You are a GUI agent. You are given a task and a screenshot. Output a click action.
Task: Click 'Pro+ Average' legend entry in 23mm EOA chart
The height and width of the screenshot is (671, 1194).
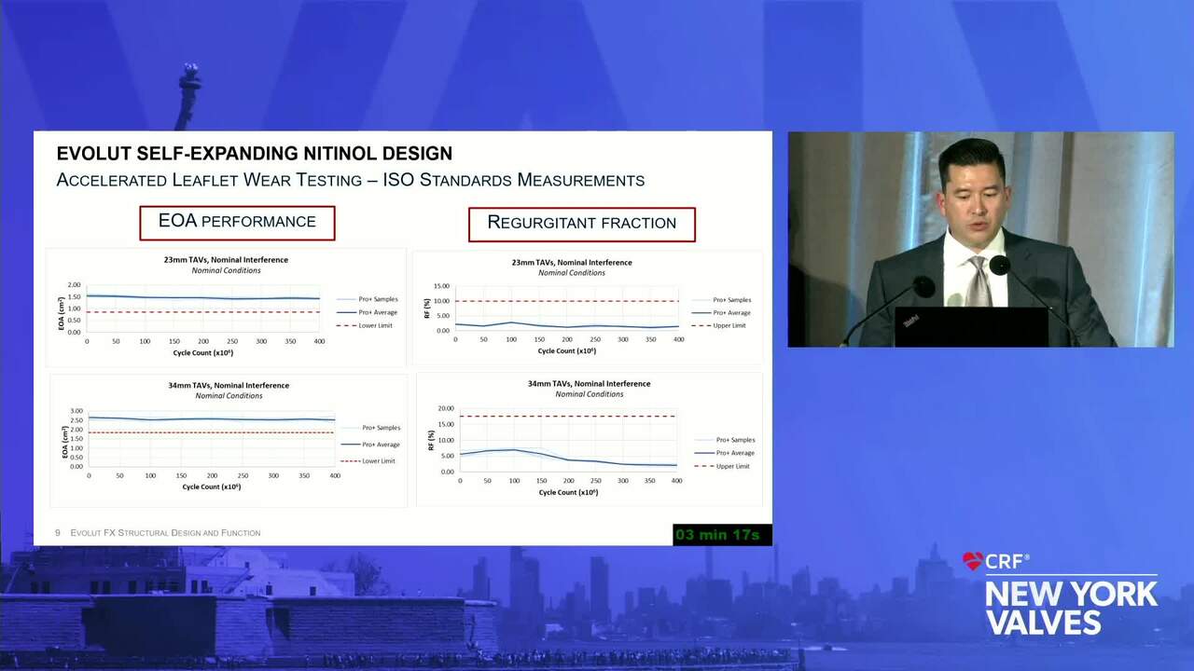tap(366, 312)
